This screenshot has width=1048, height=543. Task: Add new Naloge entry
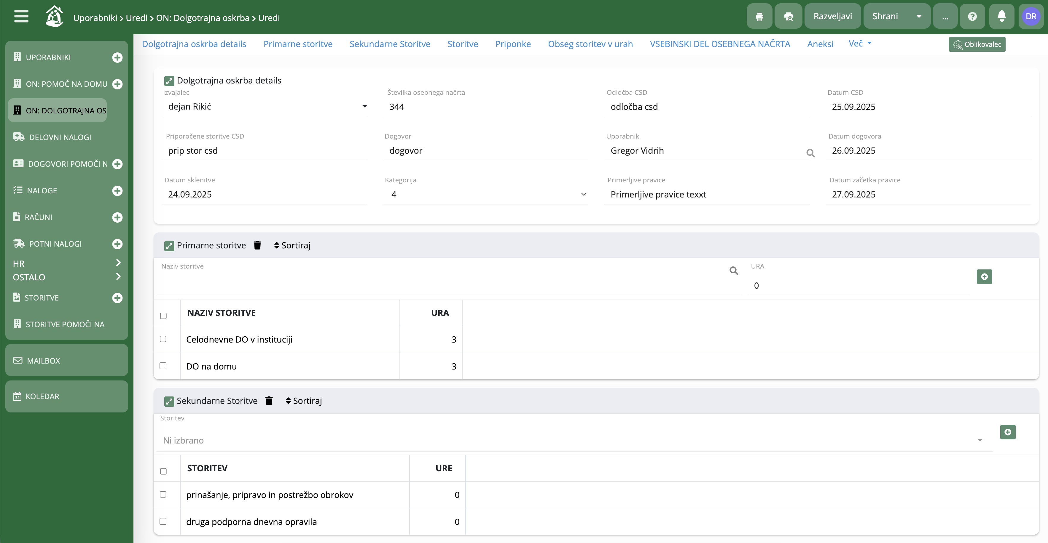[x=117, y=191]
